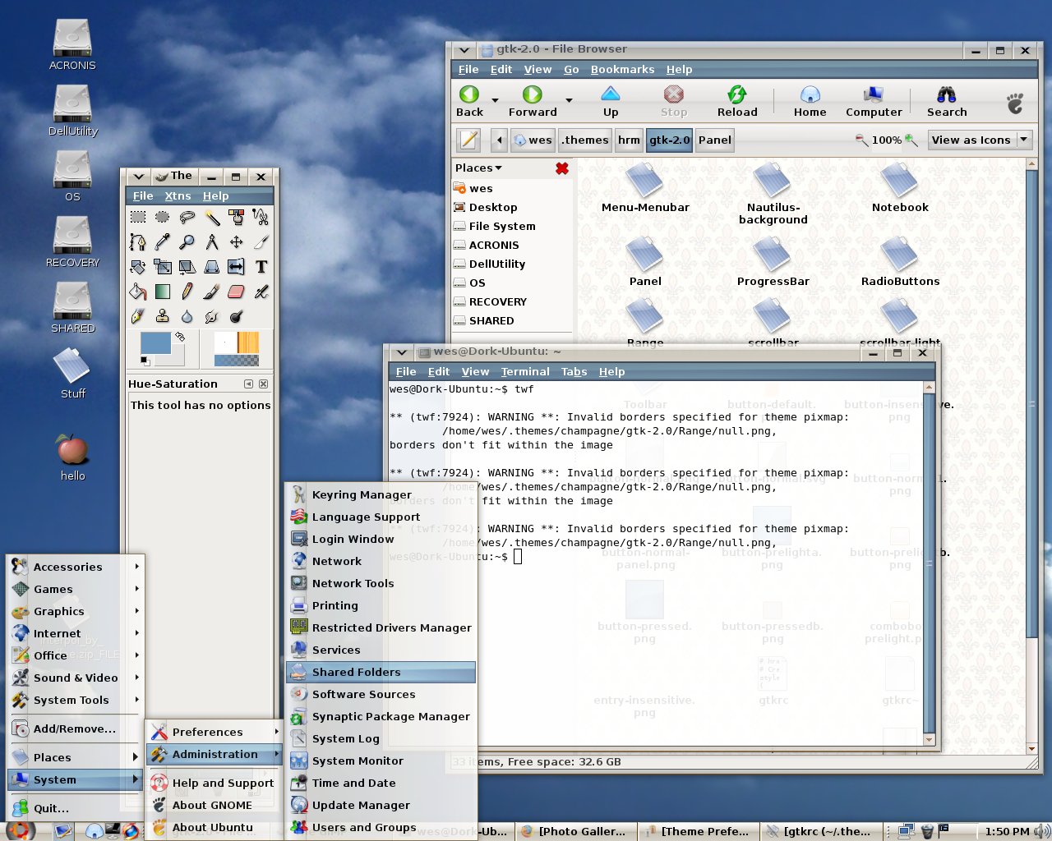Select the Select by Color tool

point(237,218)
